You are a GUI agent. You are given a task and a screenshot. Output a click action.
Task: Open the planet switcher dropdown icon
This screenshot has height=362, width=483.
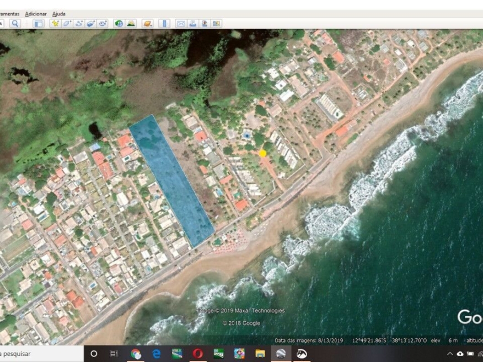click(148, 23)
